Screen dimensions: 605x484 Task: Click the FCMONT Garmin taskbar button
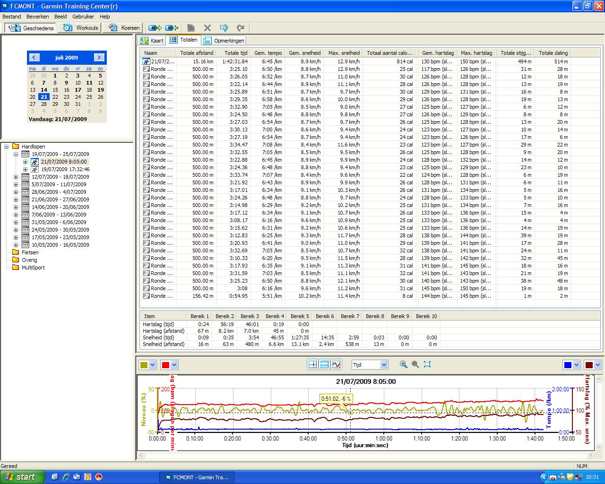tap(197, 477)
